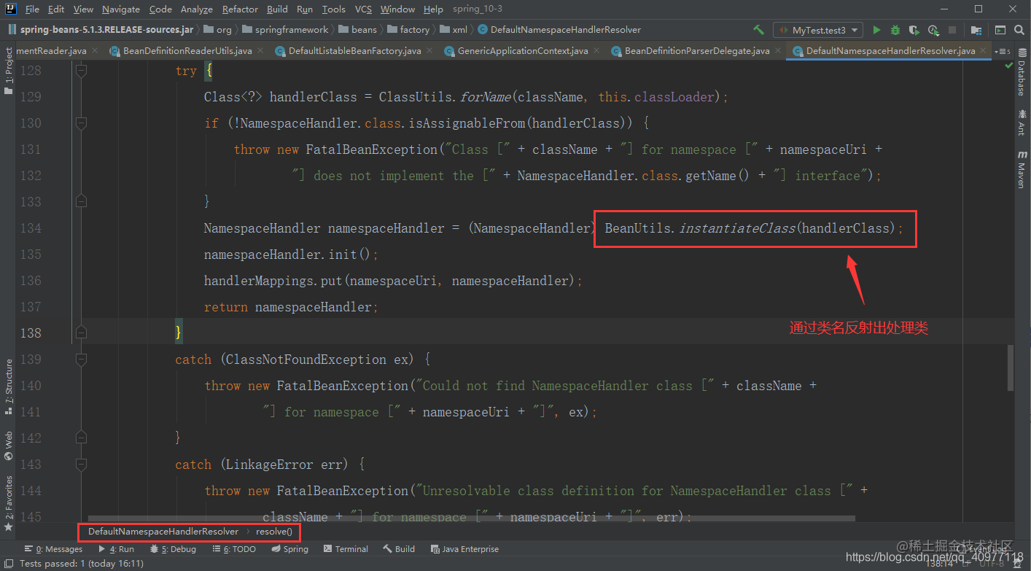
Task: Start debugging with the green bug icon
Action: tap(895, 30)
